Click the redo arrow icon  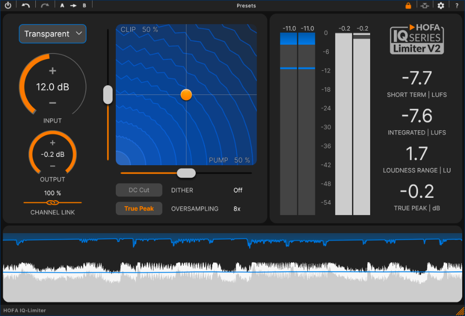[45, 5]
